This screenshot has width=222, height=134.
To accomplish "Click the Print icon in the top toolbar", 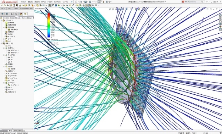I will click(90, 2).
